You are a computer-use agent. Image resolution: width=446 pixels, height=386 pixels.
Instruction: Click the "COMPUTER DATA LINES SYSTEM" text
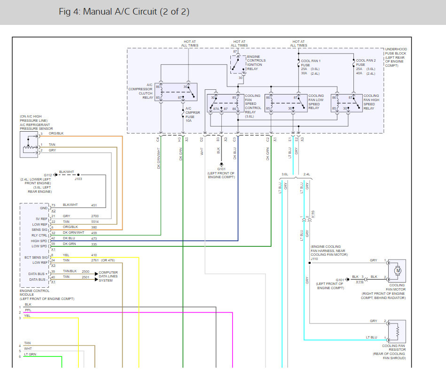pos(108,276)
